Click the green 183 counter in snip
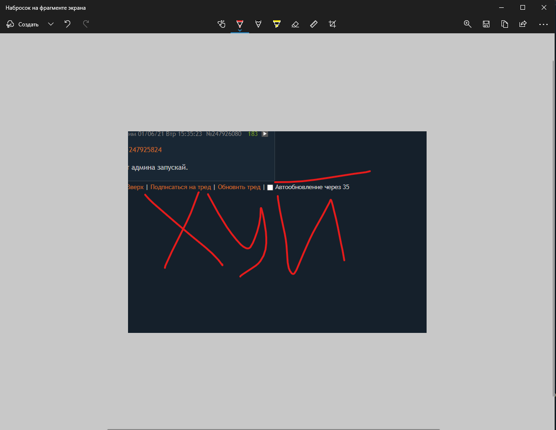 [x=253, y=134]
